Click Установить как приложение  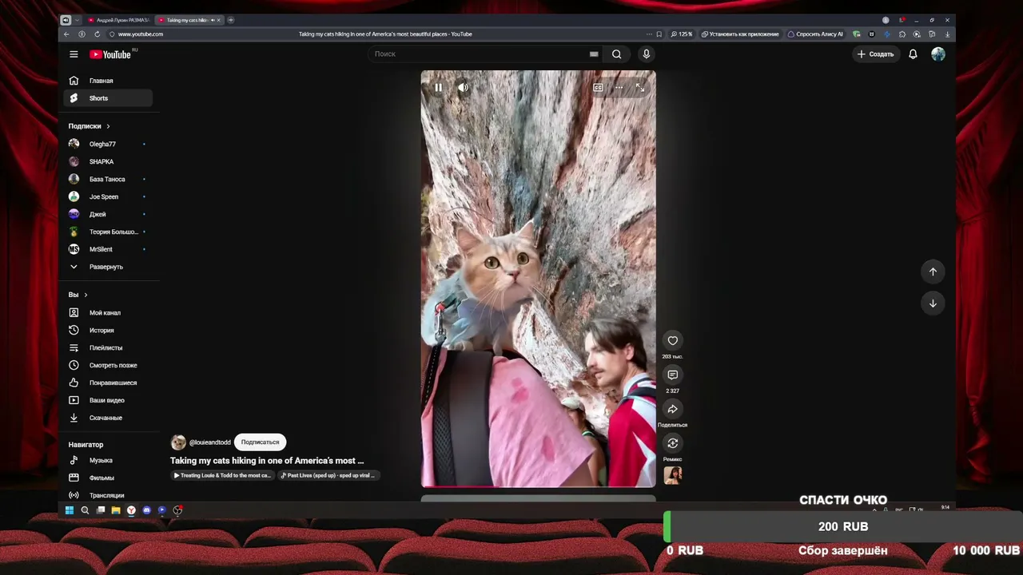pyautogui.click(x=740, y=34)
